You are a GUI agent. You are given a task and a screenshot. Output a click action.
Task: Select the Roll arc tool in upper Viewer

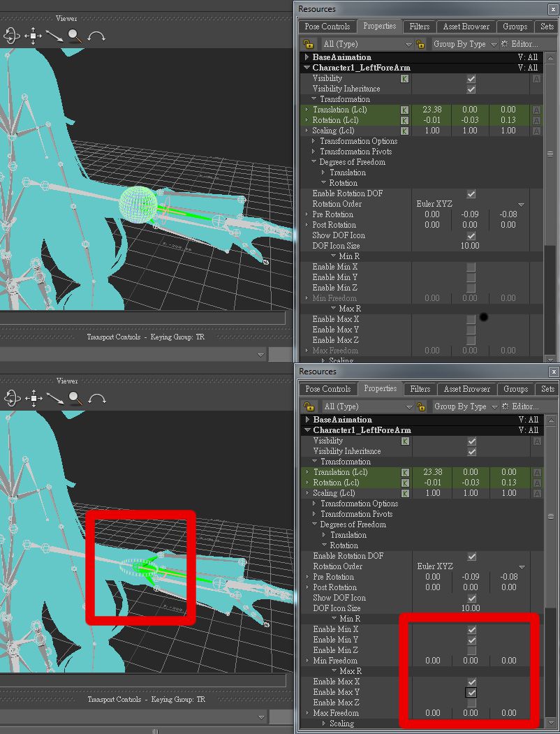[96, 36]
